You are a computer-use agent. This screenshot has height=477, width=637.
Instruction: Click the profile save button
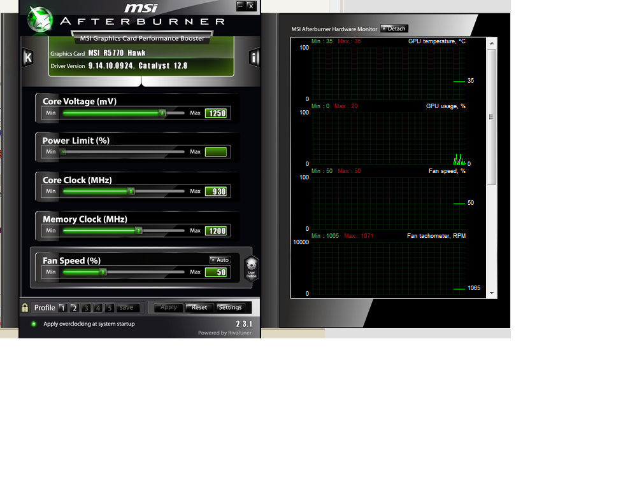(127, 308)
